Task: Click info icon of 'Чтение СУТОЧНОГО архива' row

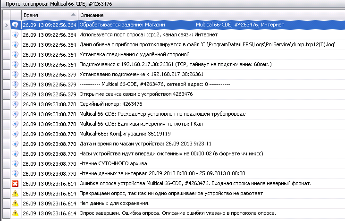Action: [15, 163]
